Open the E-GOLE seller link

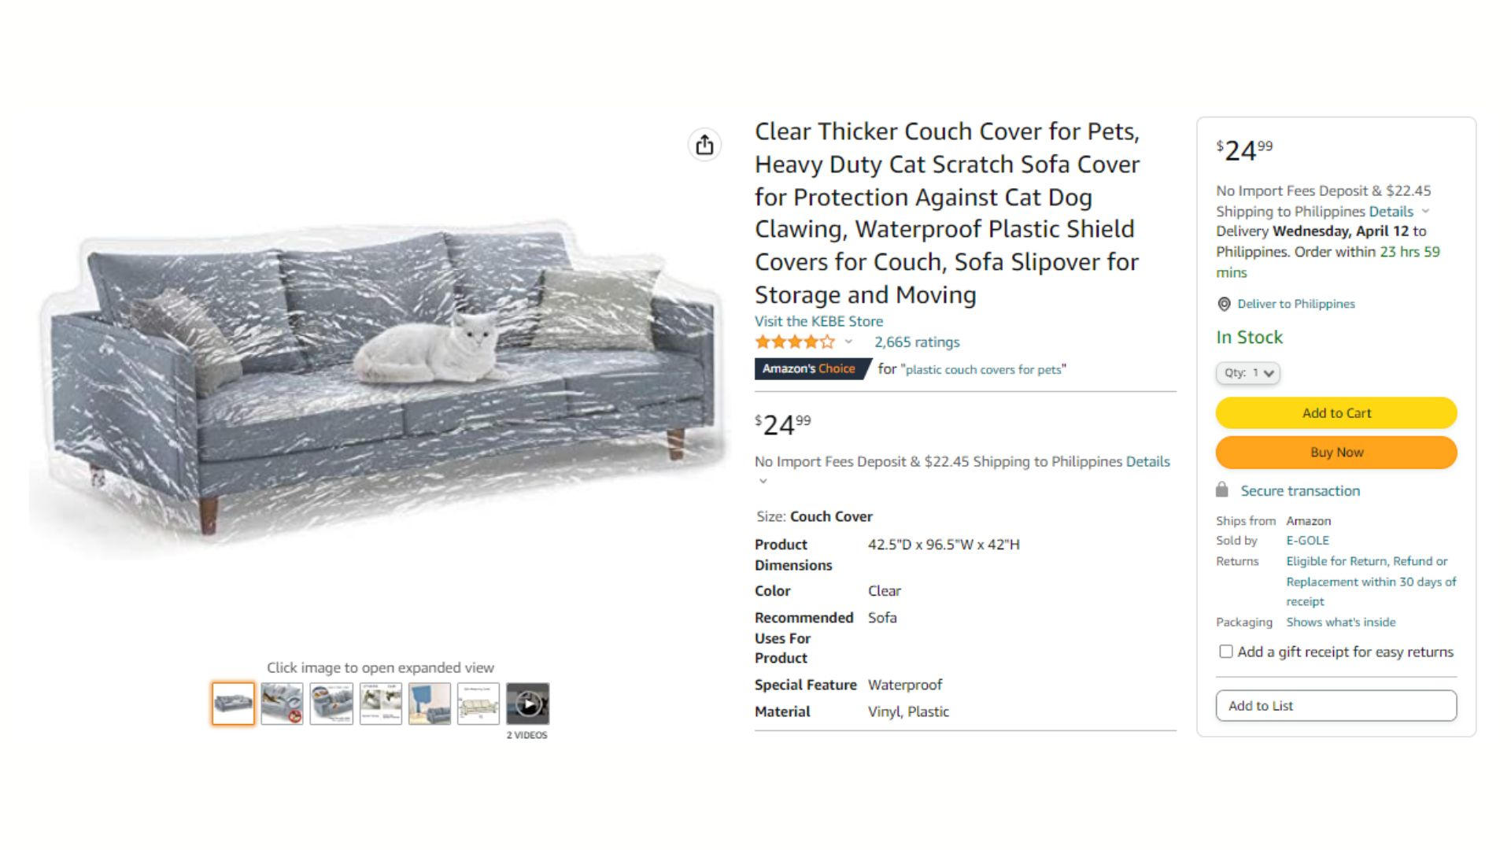click(x=1307, y=541)
